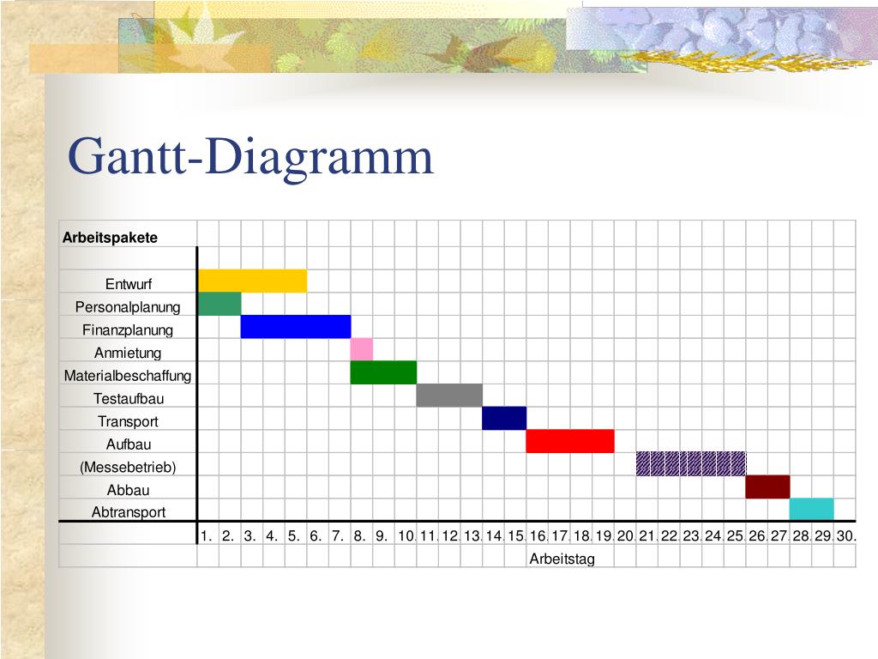Select the dark green Materialbeschaffung bar
Viewport: 878px width, 659px height.
[x=383, y=372]
